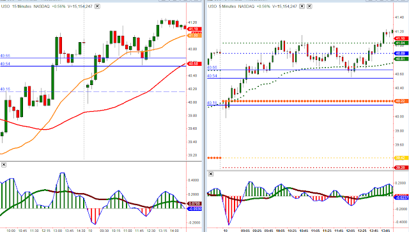
Task: Select orange 40.22 price tag on right chart
Action: pyautogui.click(x=401, y=101)
